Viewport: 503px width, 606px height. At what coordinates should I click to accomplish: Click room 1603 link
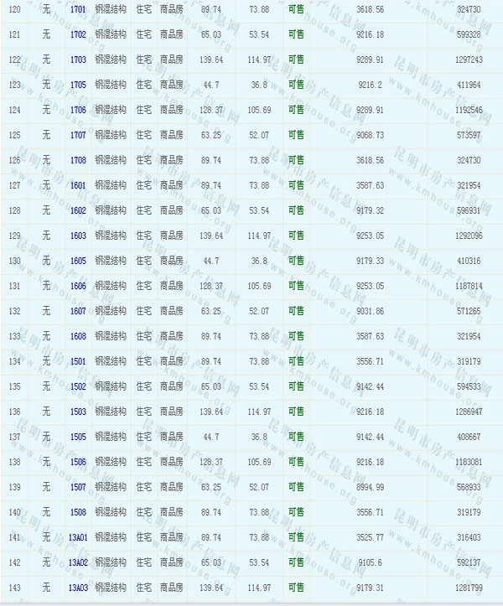[x=78, y=236]
